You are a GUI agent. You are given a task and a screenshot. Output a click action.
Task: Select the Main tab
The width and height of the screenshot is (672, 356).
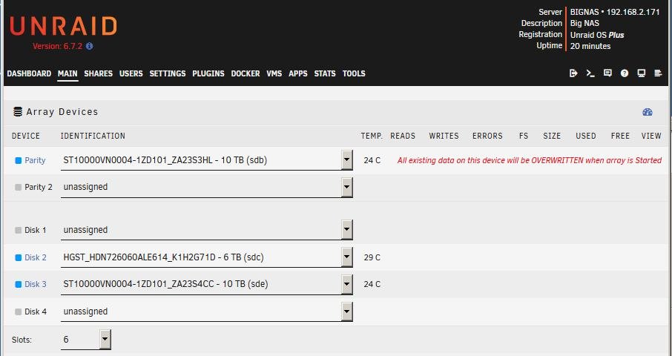click(67, 73)
